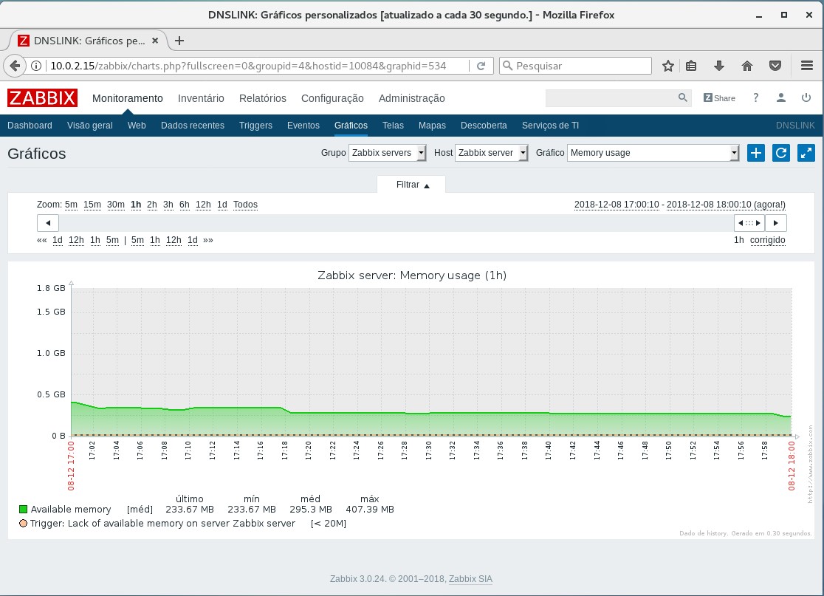Add graph to favourites with plus button
Screen dimensions: 824x596
point(755,153)
